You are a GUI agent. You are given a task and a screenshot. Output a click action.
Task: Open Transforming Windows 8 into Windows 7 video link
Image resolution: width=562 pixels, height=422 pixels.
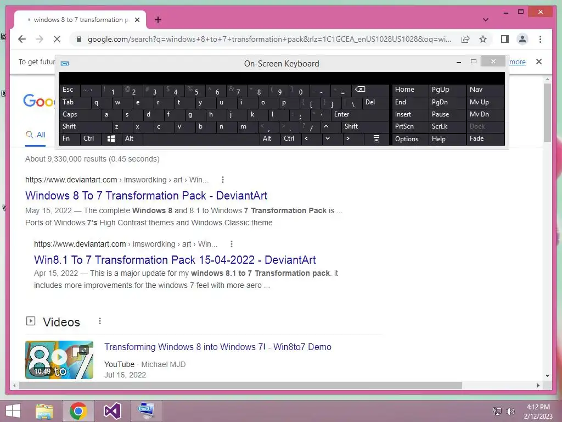click(217, 347)
